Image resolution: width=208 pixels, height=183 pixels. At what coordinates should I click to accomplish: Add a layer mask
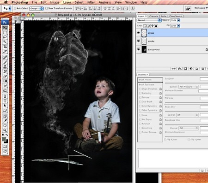(185, 69)
